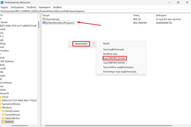
Task: Click the NoStartMenuMorePrograms DWORD value icon
Action: pyautogui.click(x=44, y=23)
